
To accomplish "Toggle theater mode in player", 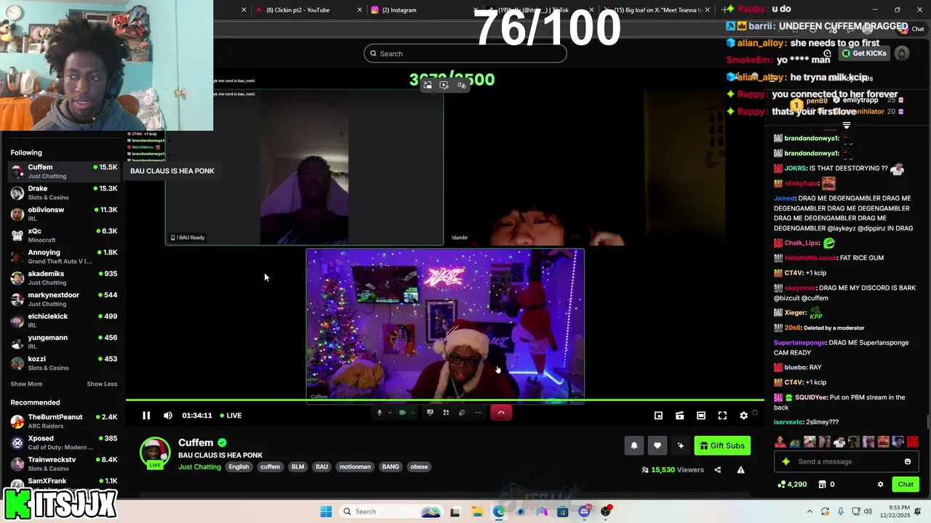I will click(701, 415).
